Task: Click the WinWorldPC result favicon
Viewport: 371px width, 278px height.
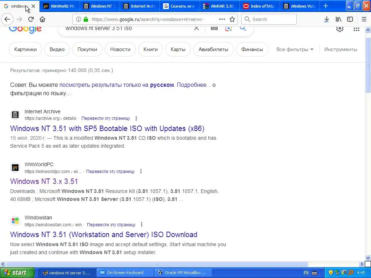Action: click(15, 168)
